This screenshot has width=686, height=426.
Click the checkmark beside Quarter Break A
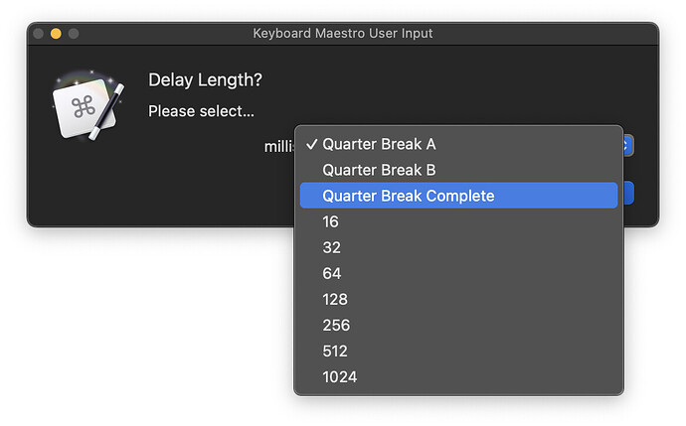click(x=311, y=144)
